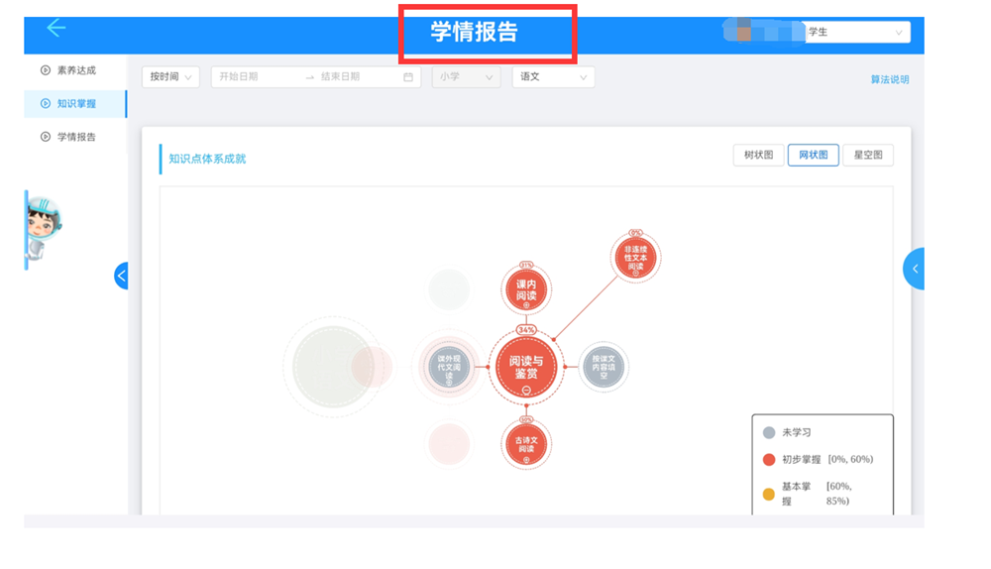Screen dimensions: 991x569
Task: Click the large faded node on left
Action: 333,367
